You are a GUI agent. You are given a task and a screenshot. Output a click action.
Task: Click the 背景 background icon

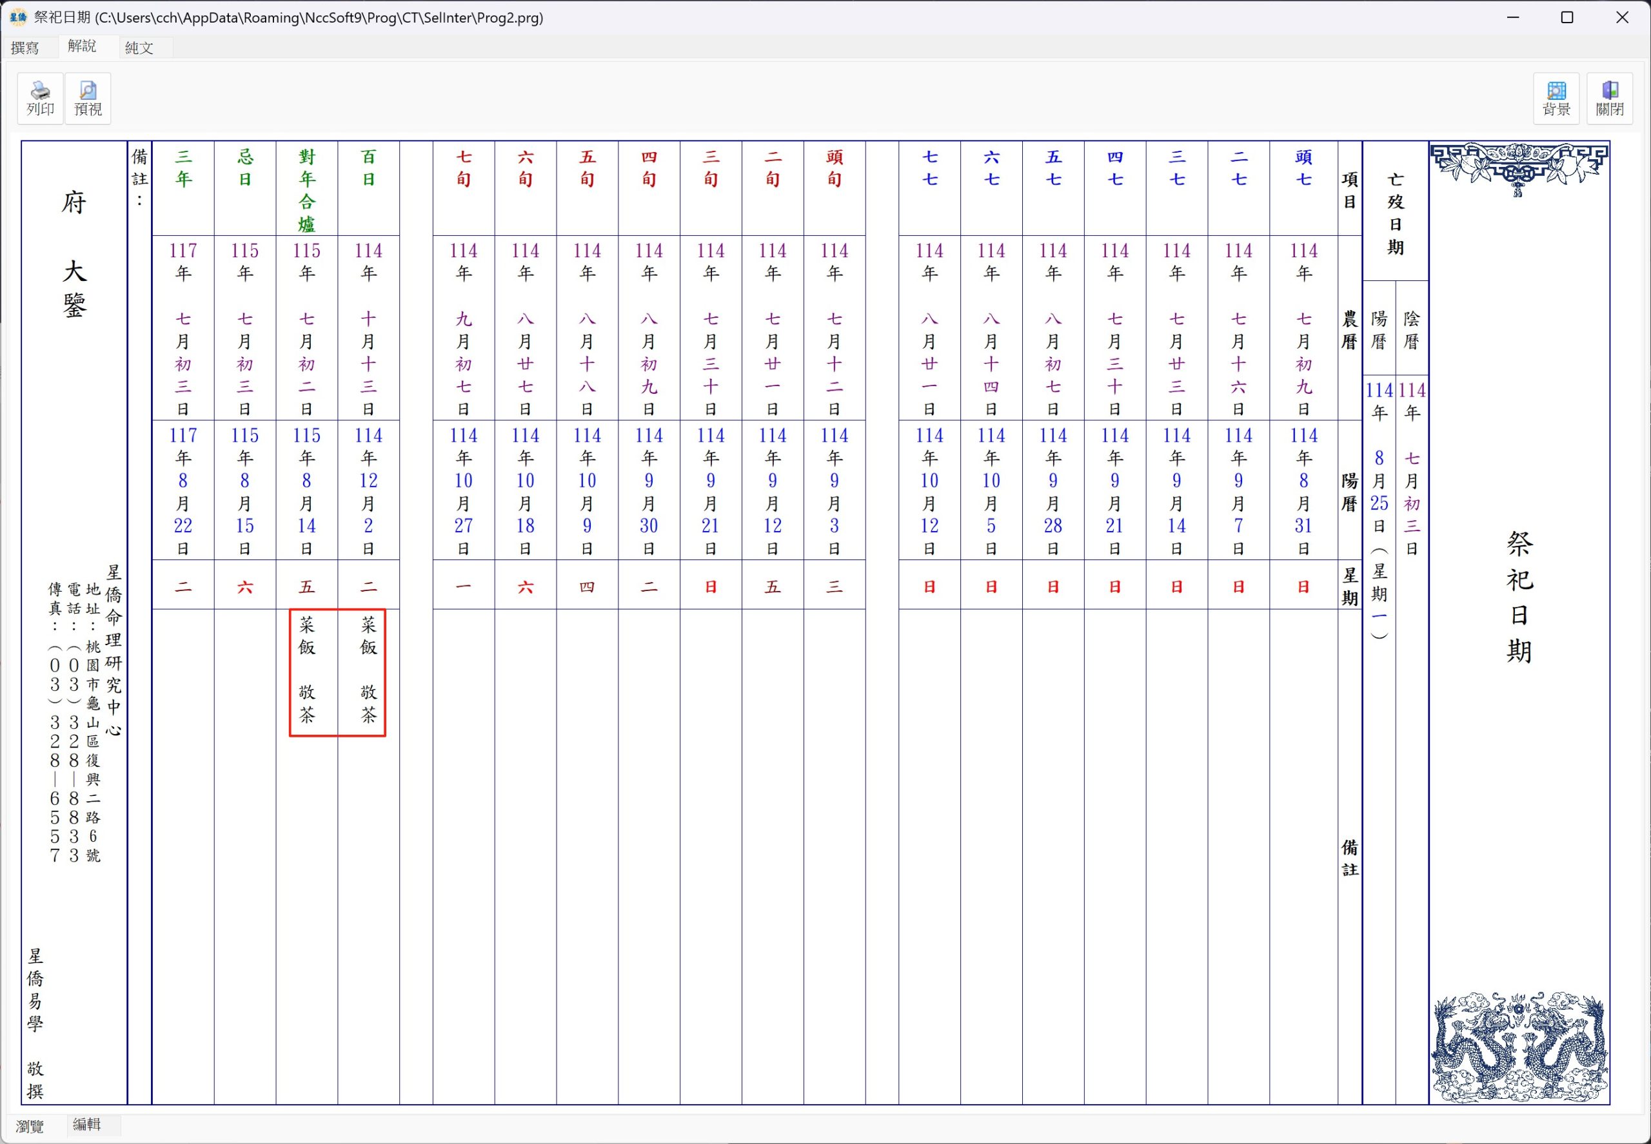[1556, 98]
